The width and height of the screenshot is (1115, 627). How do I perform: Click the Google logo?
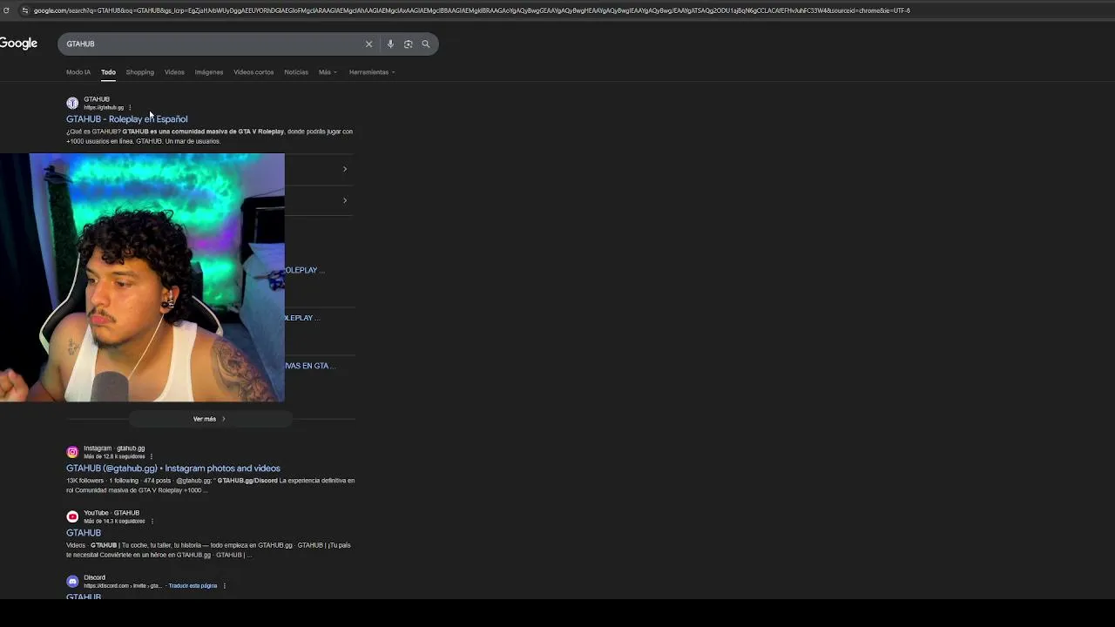18,44
